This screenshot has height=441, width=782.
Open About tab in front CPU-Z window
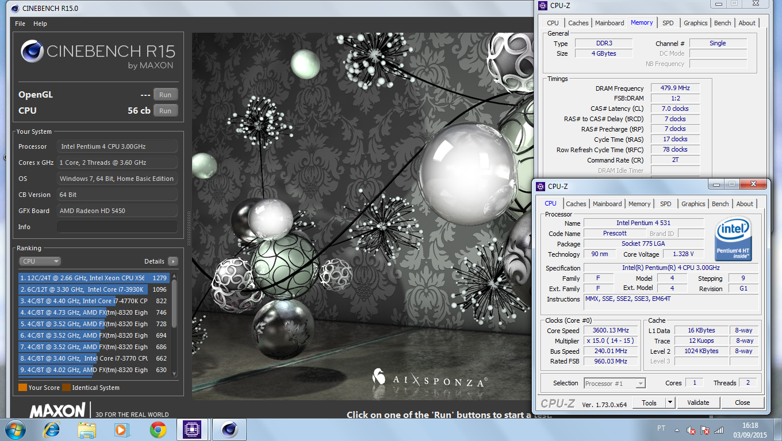click(745, 204)
